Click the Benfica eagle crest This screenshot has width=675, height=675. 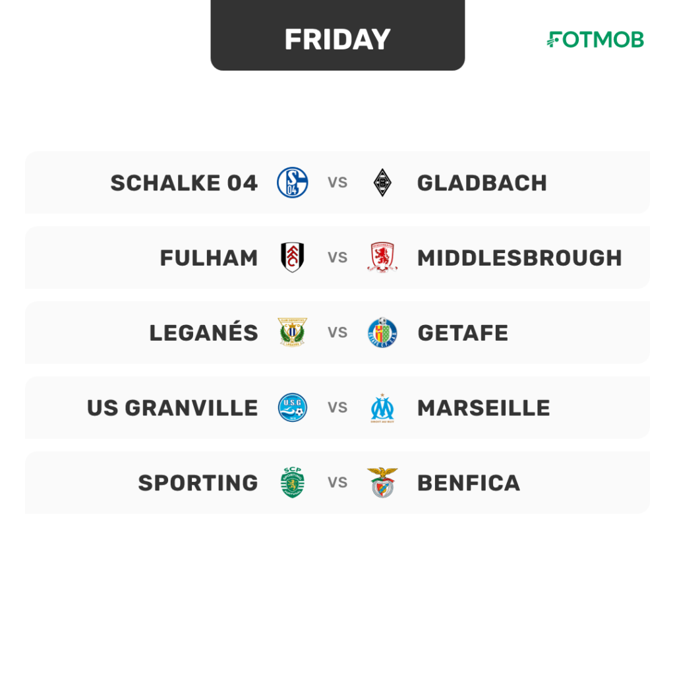coord(382,482)
